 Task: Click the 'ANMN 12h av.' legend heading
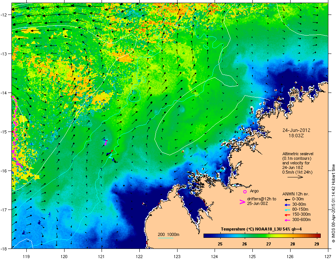point(296,194)
